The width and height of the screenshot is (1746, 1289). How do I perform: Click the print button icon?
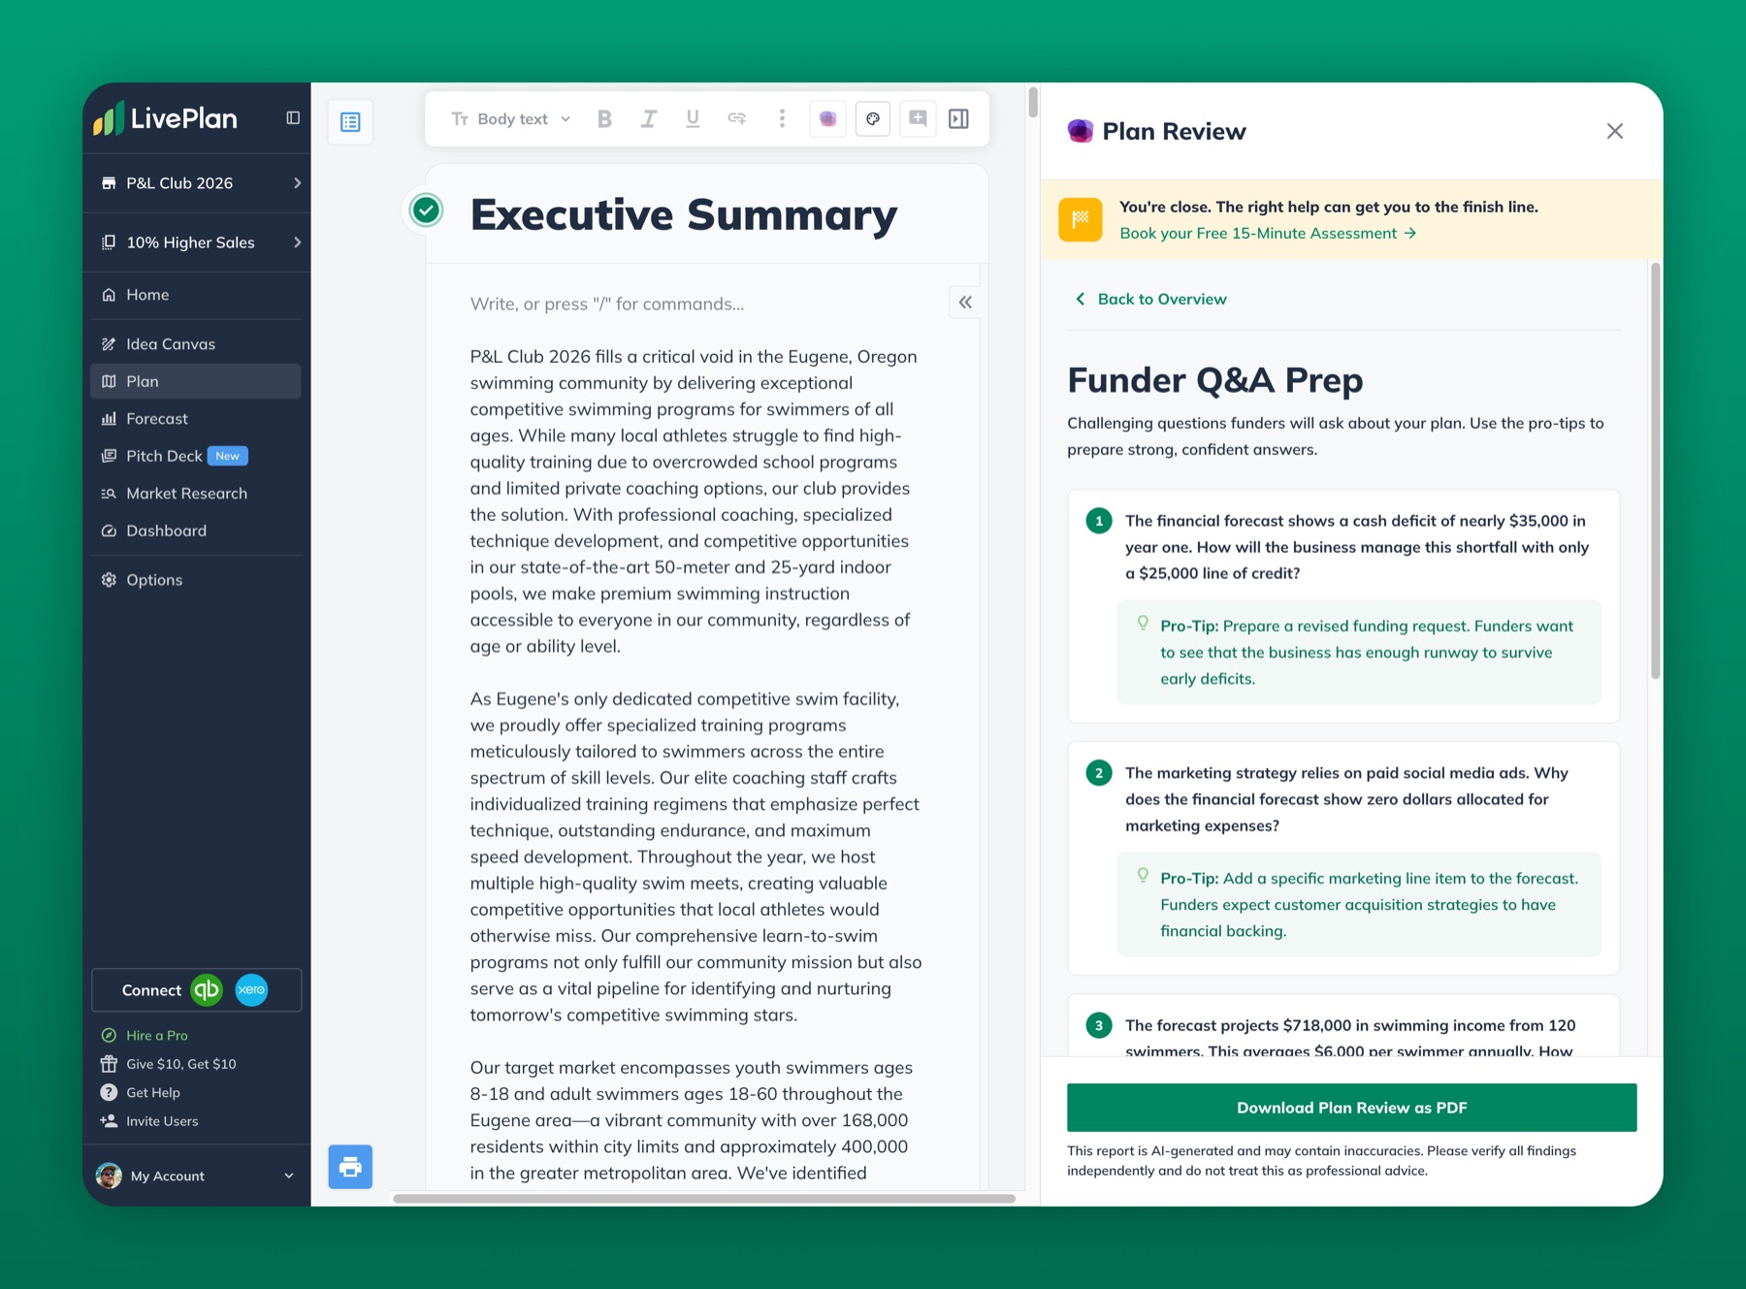coord(350,1167)
